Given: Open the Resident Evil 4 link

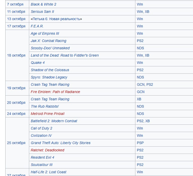Looking at the screenshot, I should tap(43, 157).
